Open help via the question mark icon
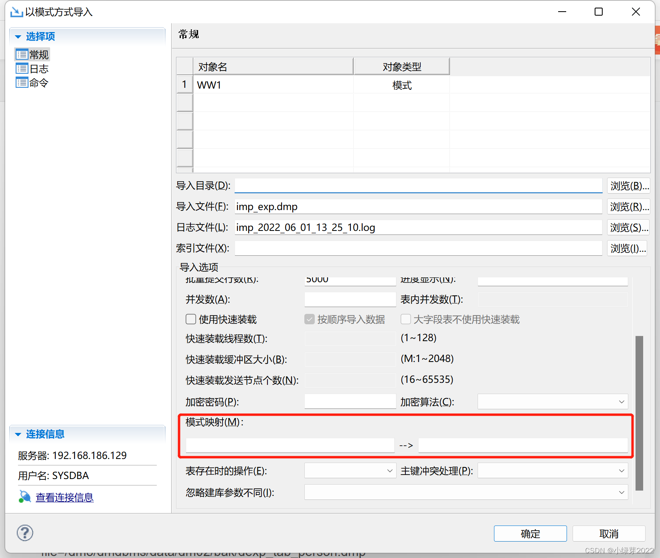 (x=24, y=533)
